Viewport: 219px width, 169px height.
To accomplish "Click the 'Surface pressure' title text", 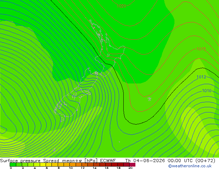I will point(20,161).
